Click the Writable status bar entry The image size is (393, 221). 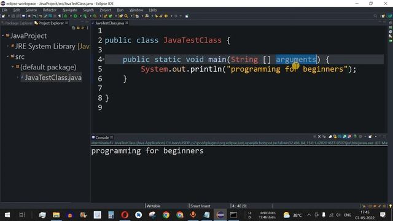coord(154,206)
